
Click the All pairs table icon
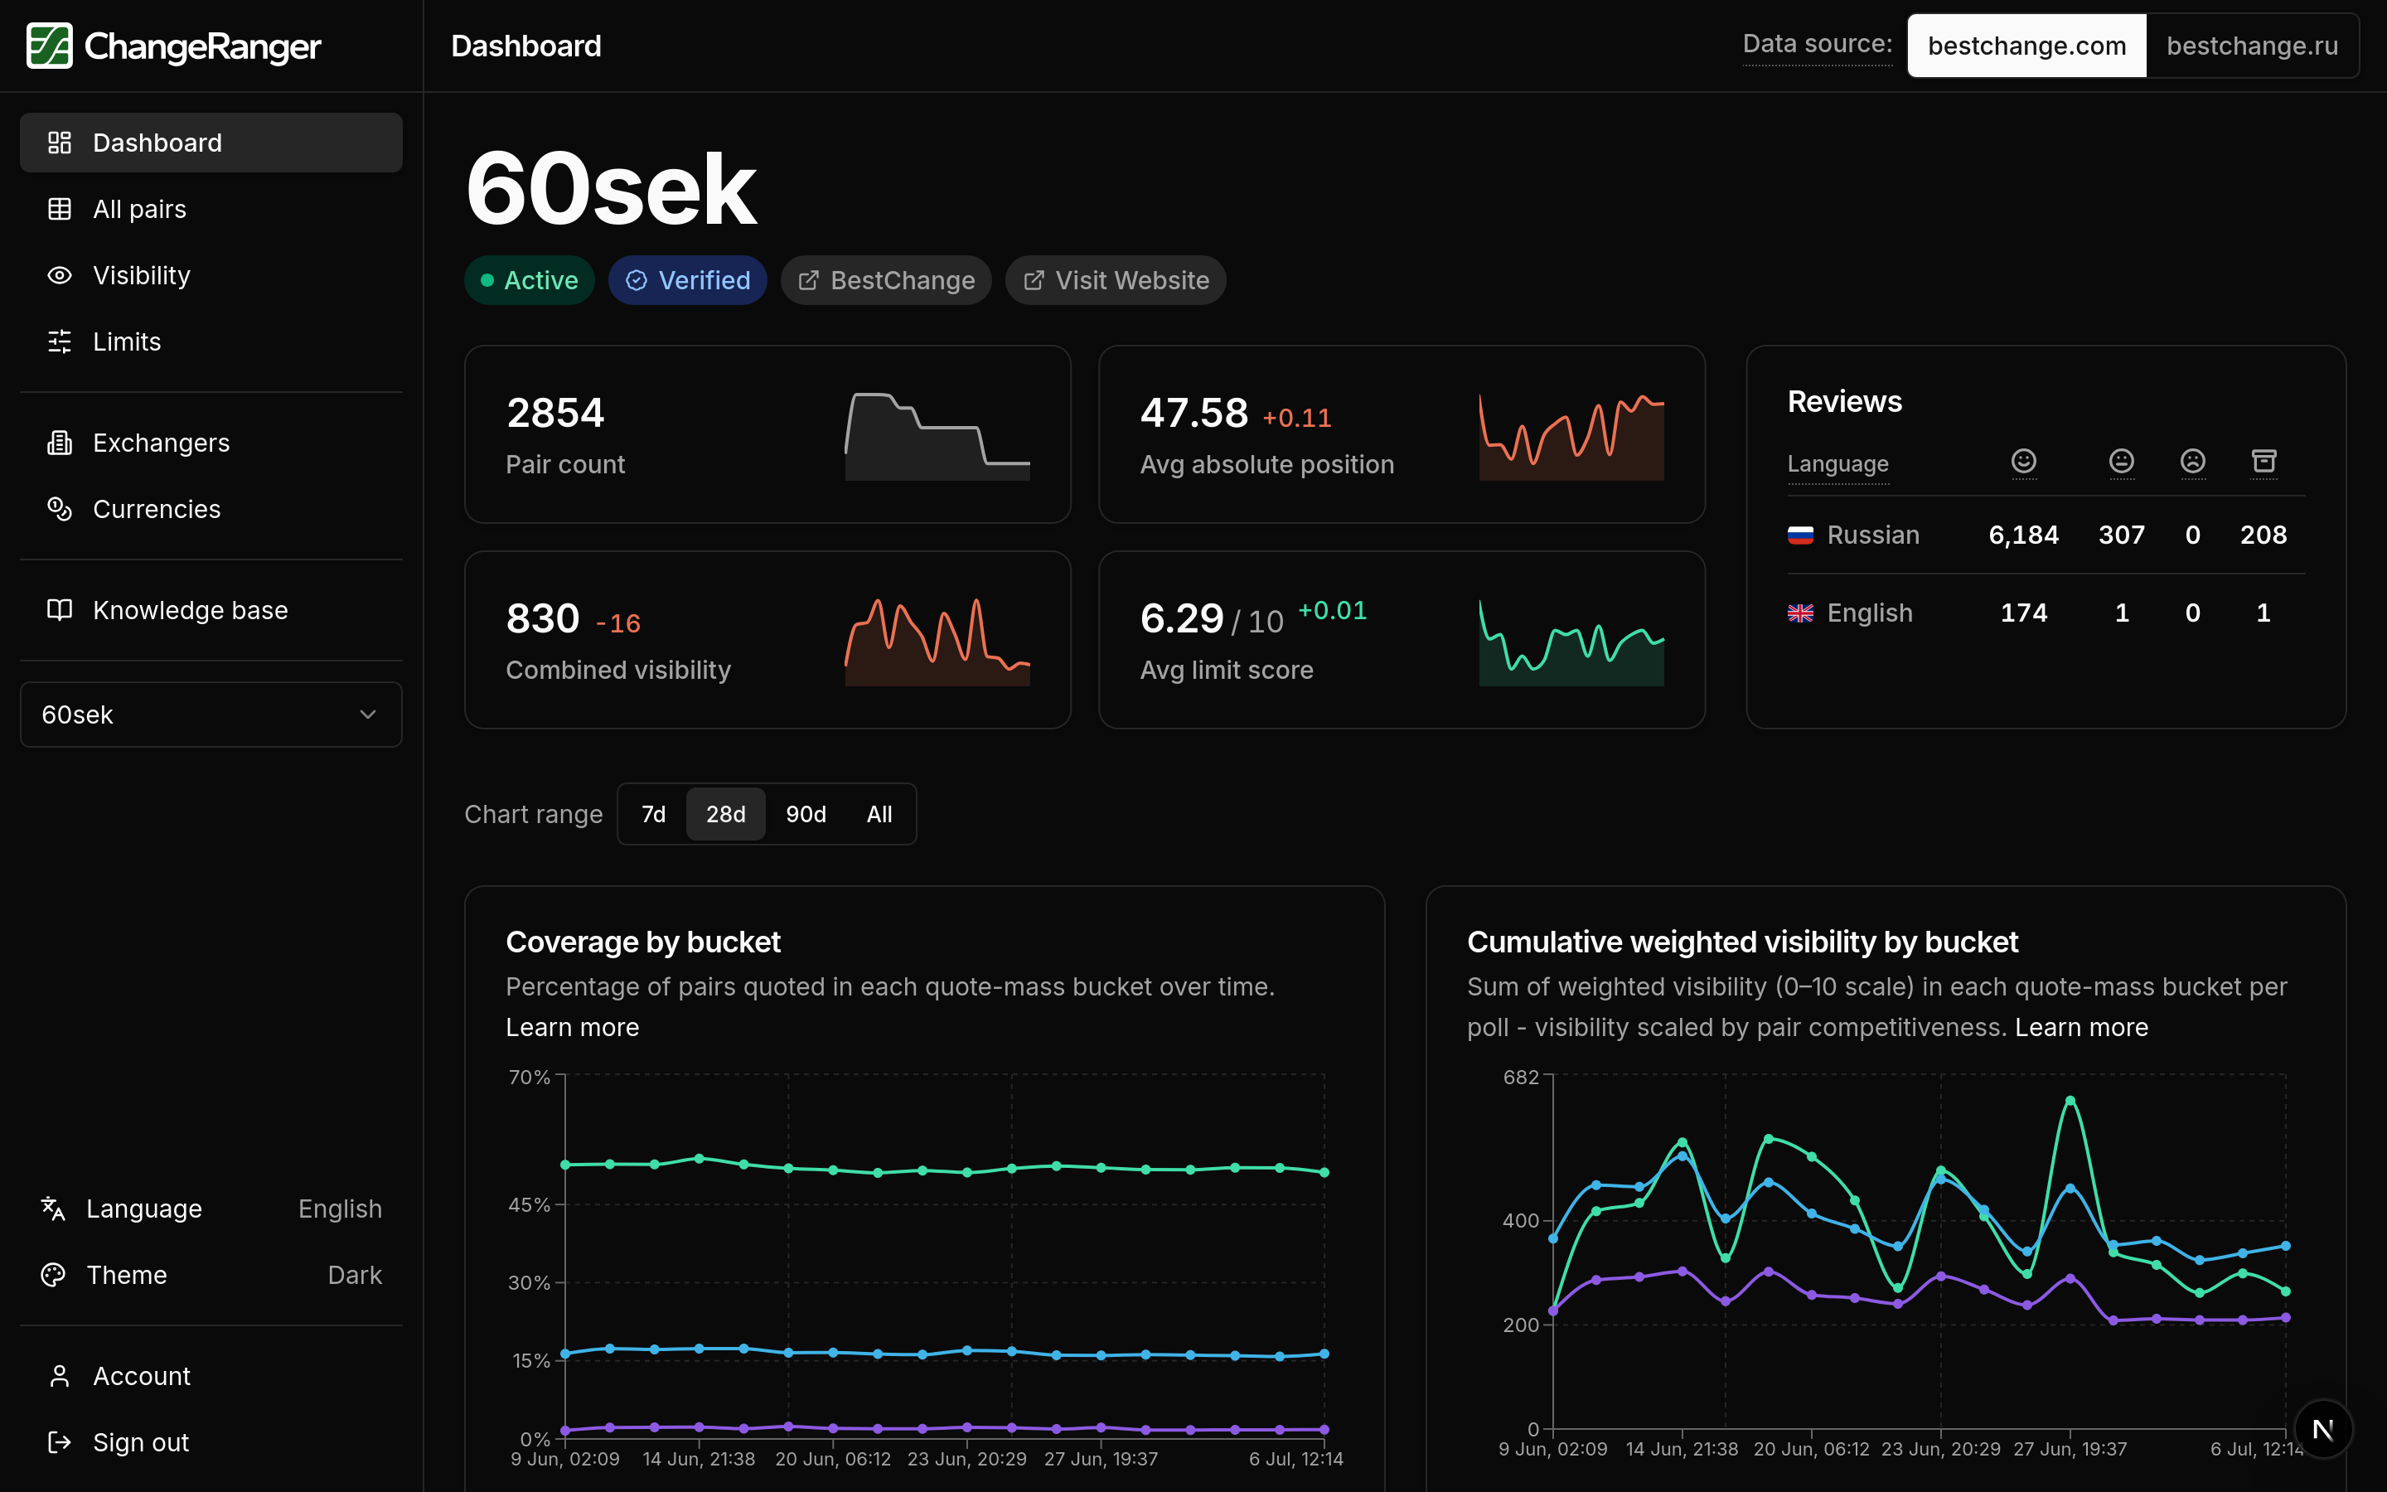pyautogui.click(x=59, y=209)
